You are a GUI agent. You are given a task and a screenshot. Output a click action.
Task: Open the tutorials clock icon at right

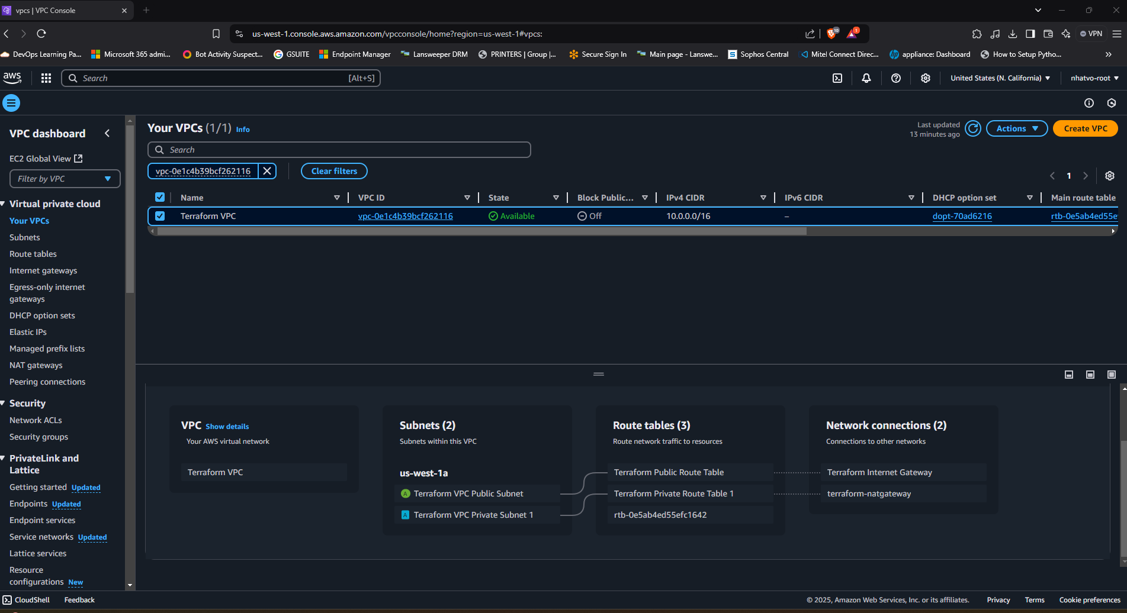[x=1112, y=103]
